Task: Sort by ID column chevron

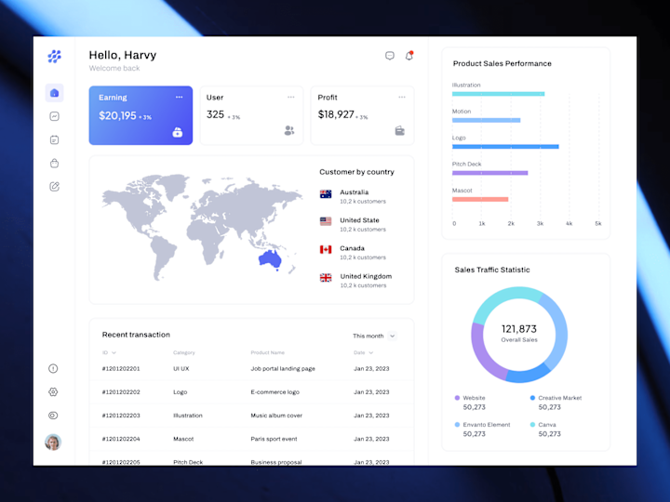Action: coord(114,352)
